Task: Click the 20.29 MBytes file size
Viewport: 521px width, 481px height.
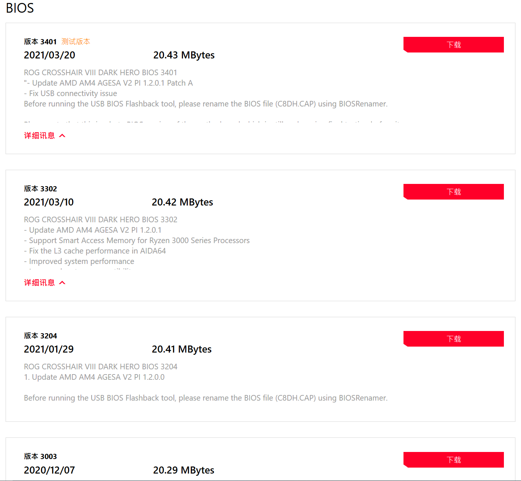Action: (184, 470)
